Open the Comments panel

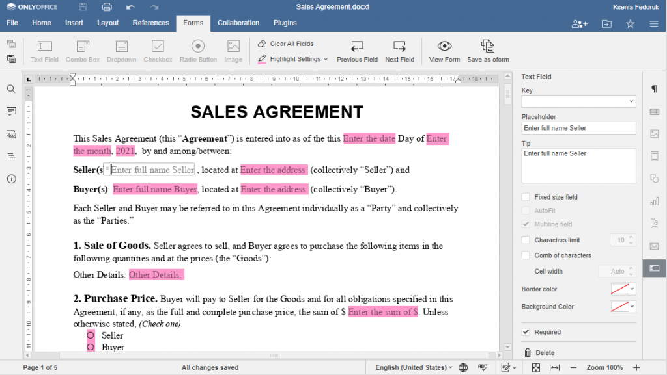pos(10,111)
